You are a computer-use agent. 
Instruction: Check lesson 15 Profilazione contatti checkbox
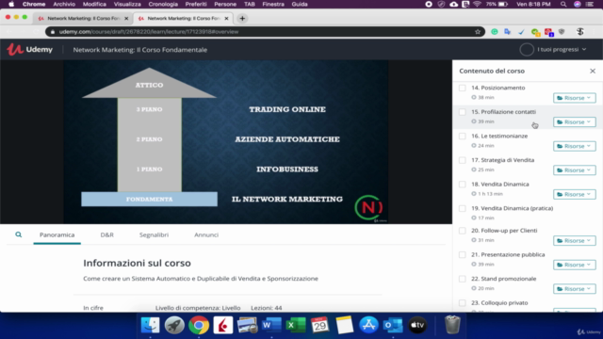pyautogui.click(x=463, y=112)
